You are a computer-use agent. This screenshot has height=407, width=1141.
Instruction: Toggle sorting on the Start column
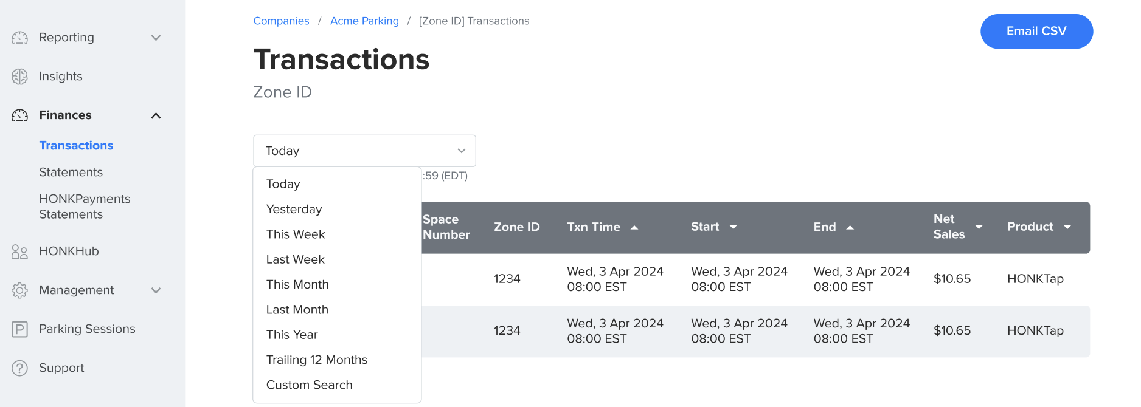tap(733, 227)
